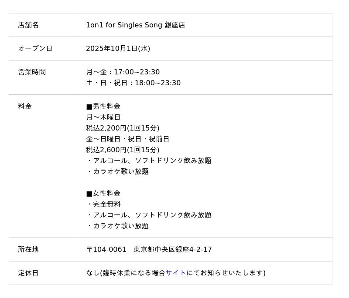Image resolution: width=349 pixels, height=298 pixels.
Task: Click the 店舗名 row label
Action: [28, 25]
